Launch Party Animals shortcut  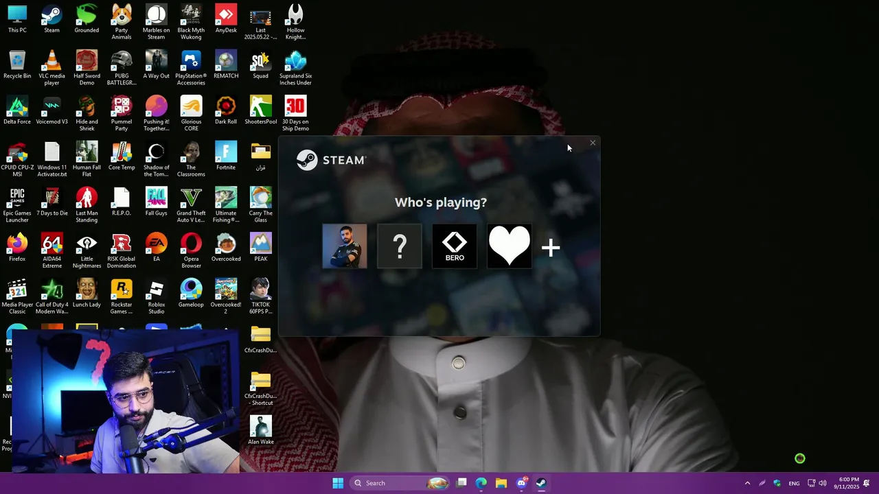click(x=122, y=21)
